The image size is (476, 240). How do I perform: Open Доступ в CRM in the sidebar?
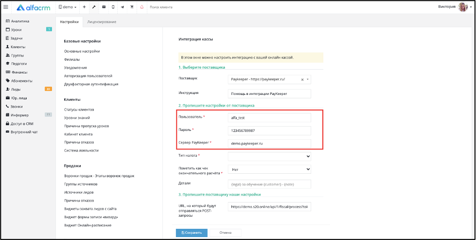pyautogui.click(x=20, y=124)
